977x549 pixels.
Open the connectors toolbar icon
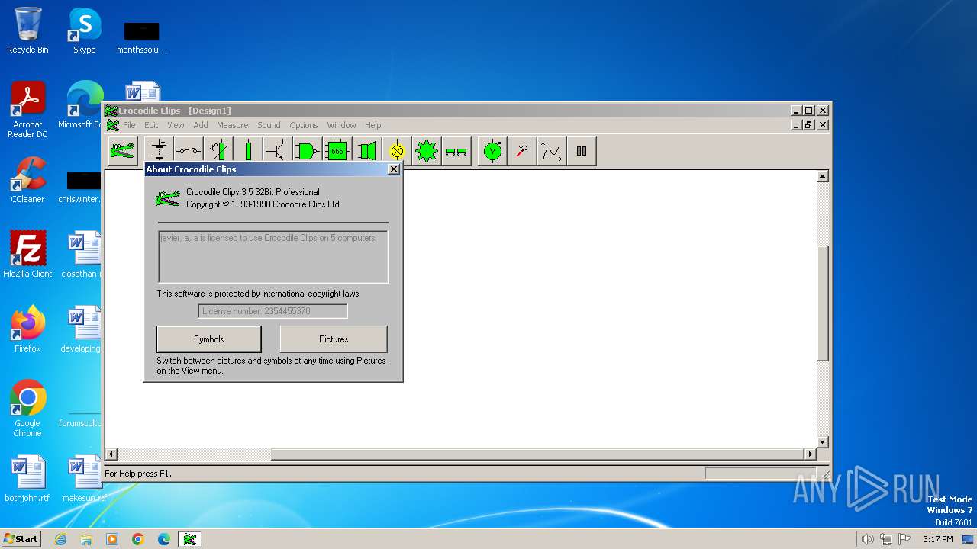(456, 151)
